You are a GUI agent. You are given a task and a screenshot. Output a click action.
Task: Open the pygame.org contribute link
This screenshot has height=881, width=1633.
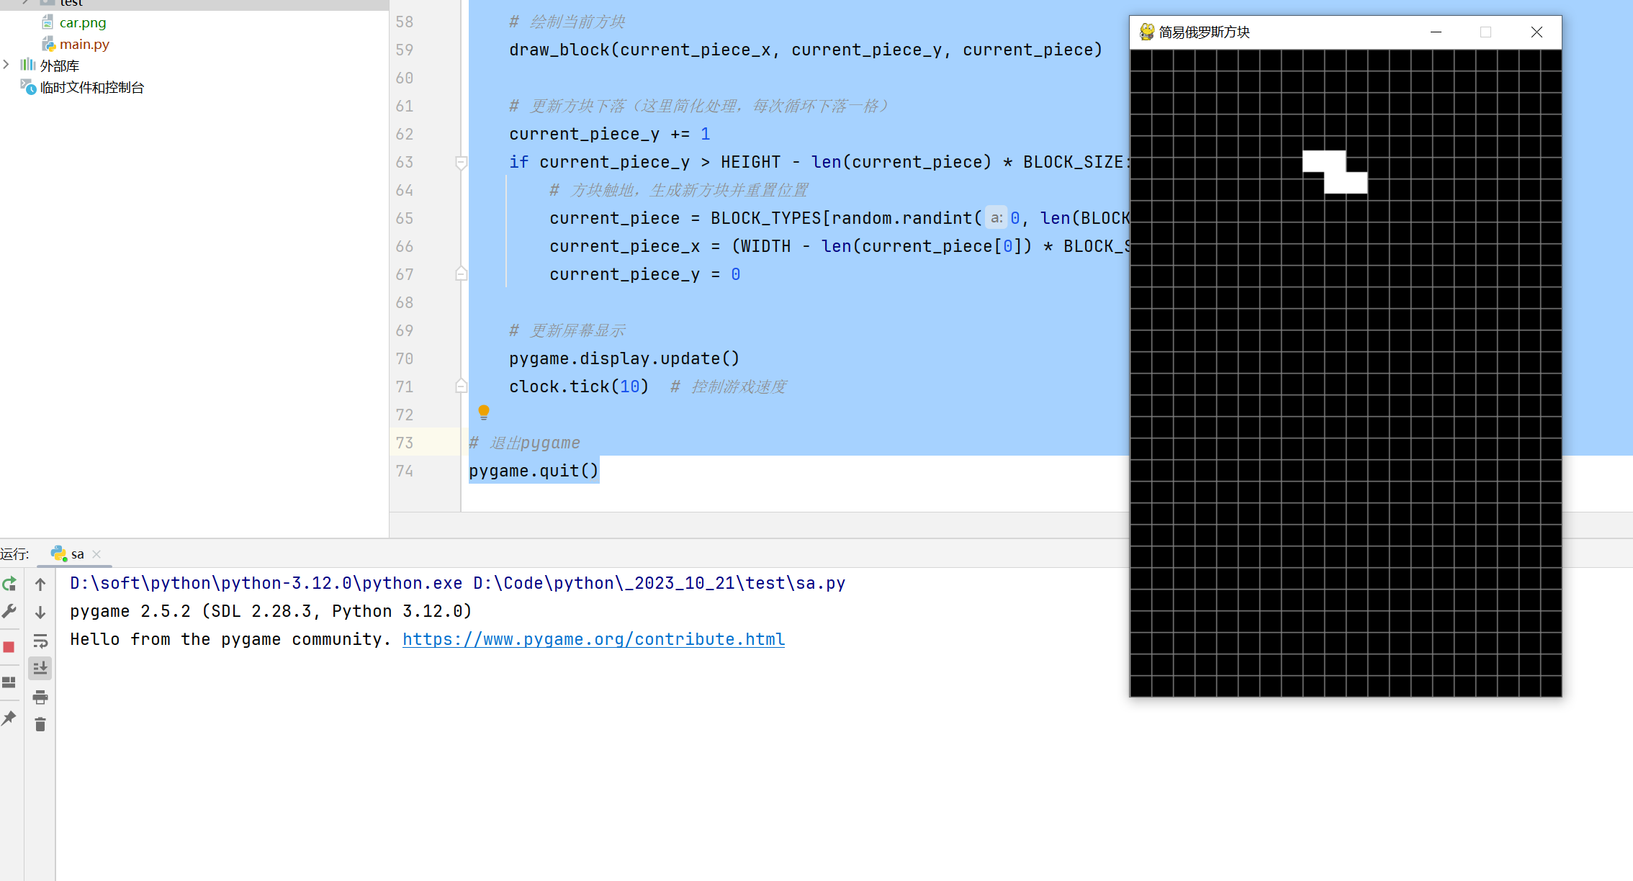pyautogui.click(x=593, y=639)
